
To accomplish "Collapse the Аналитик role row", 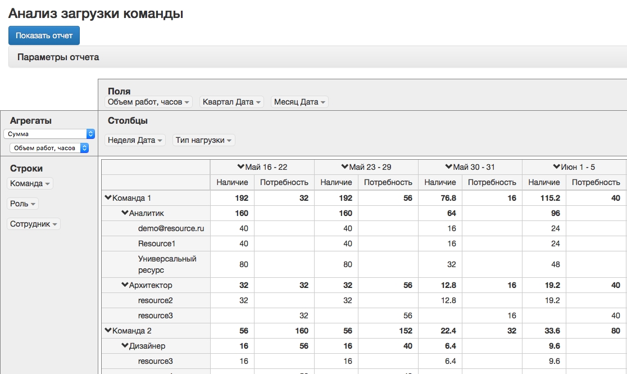I will (x=125, y=213).
